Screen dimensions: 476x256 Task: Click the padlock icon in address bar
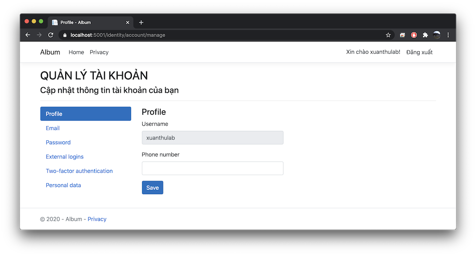[x=65, y=35]
